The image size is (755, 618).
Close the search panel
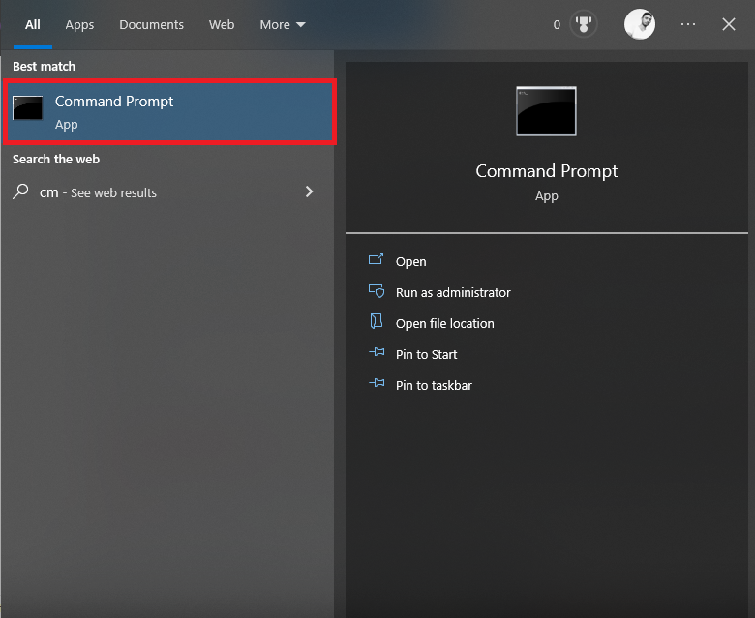(729, 24)
